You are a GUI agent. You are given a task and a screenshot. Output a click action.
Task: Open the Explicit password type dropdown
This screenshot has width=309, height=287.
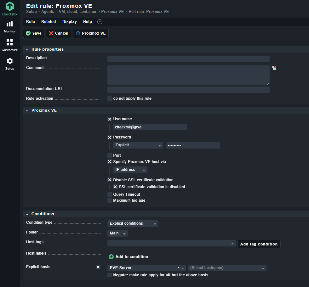tap(138, 145)
